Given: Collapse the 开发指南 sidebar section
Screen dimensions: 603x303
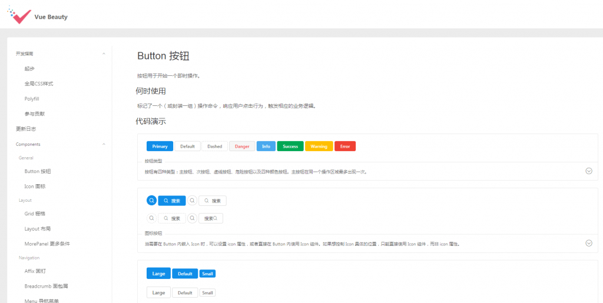Looking at the screenshot, I should [104, 54].
